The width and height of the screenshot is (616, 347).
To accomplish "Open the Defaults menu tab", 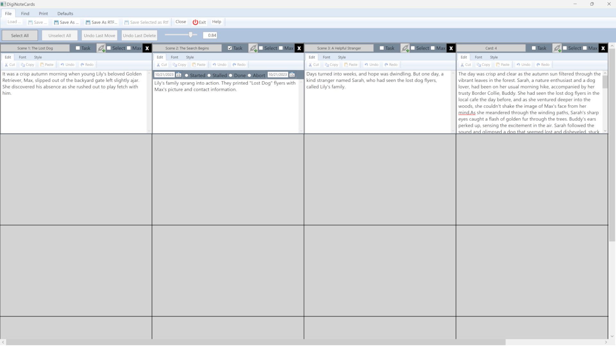I will (x=65, y=13).
